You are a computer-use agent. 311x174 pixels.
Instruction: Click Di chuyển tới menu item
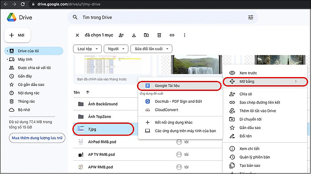coord(265,119)
